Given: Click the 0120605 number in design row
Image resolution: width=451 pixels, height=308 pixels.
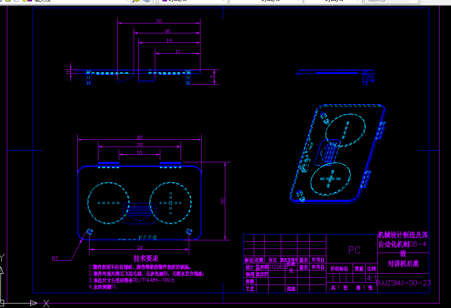Looking at the screenshot, I should point(278,267).
